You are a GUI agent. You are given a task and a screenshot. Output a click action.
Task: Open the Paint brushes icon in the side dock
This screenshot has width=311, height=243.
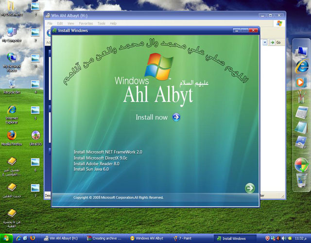click(x=301, y=96)
